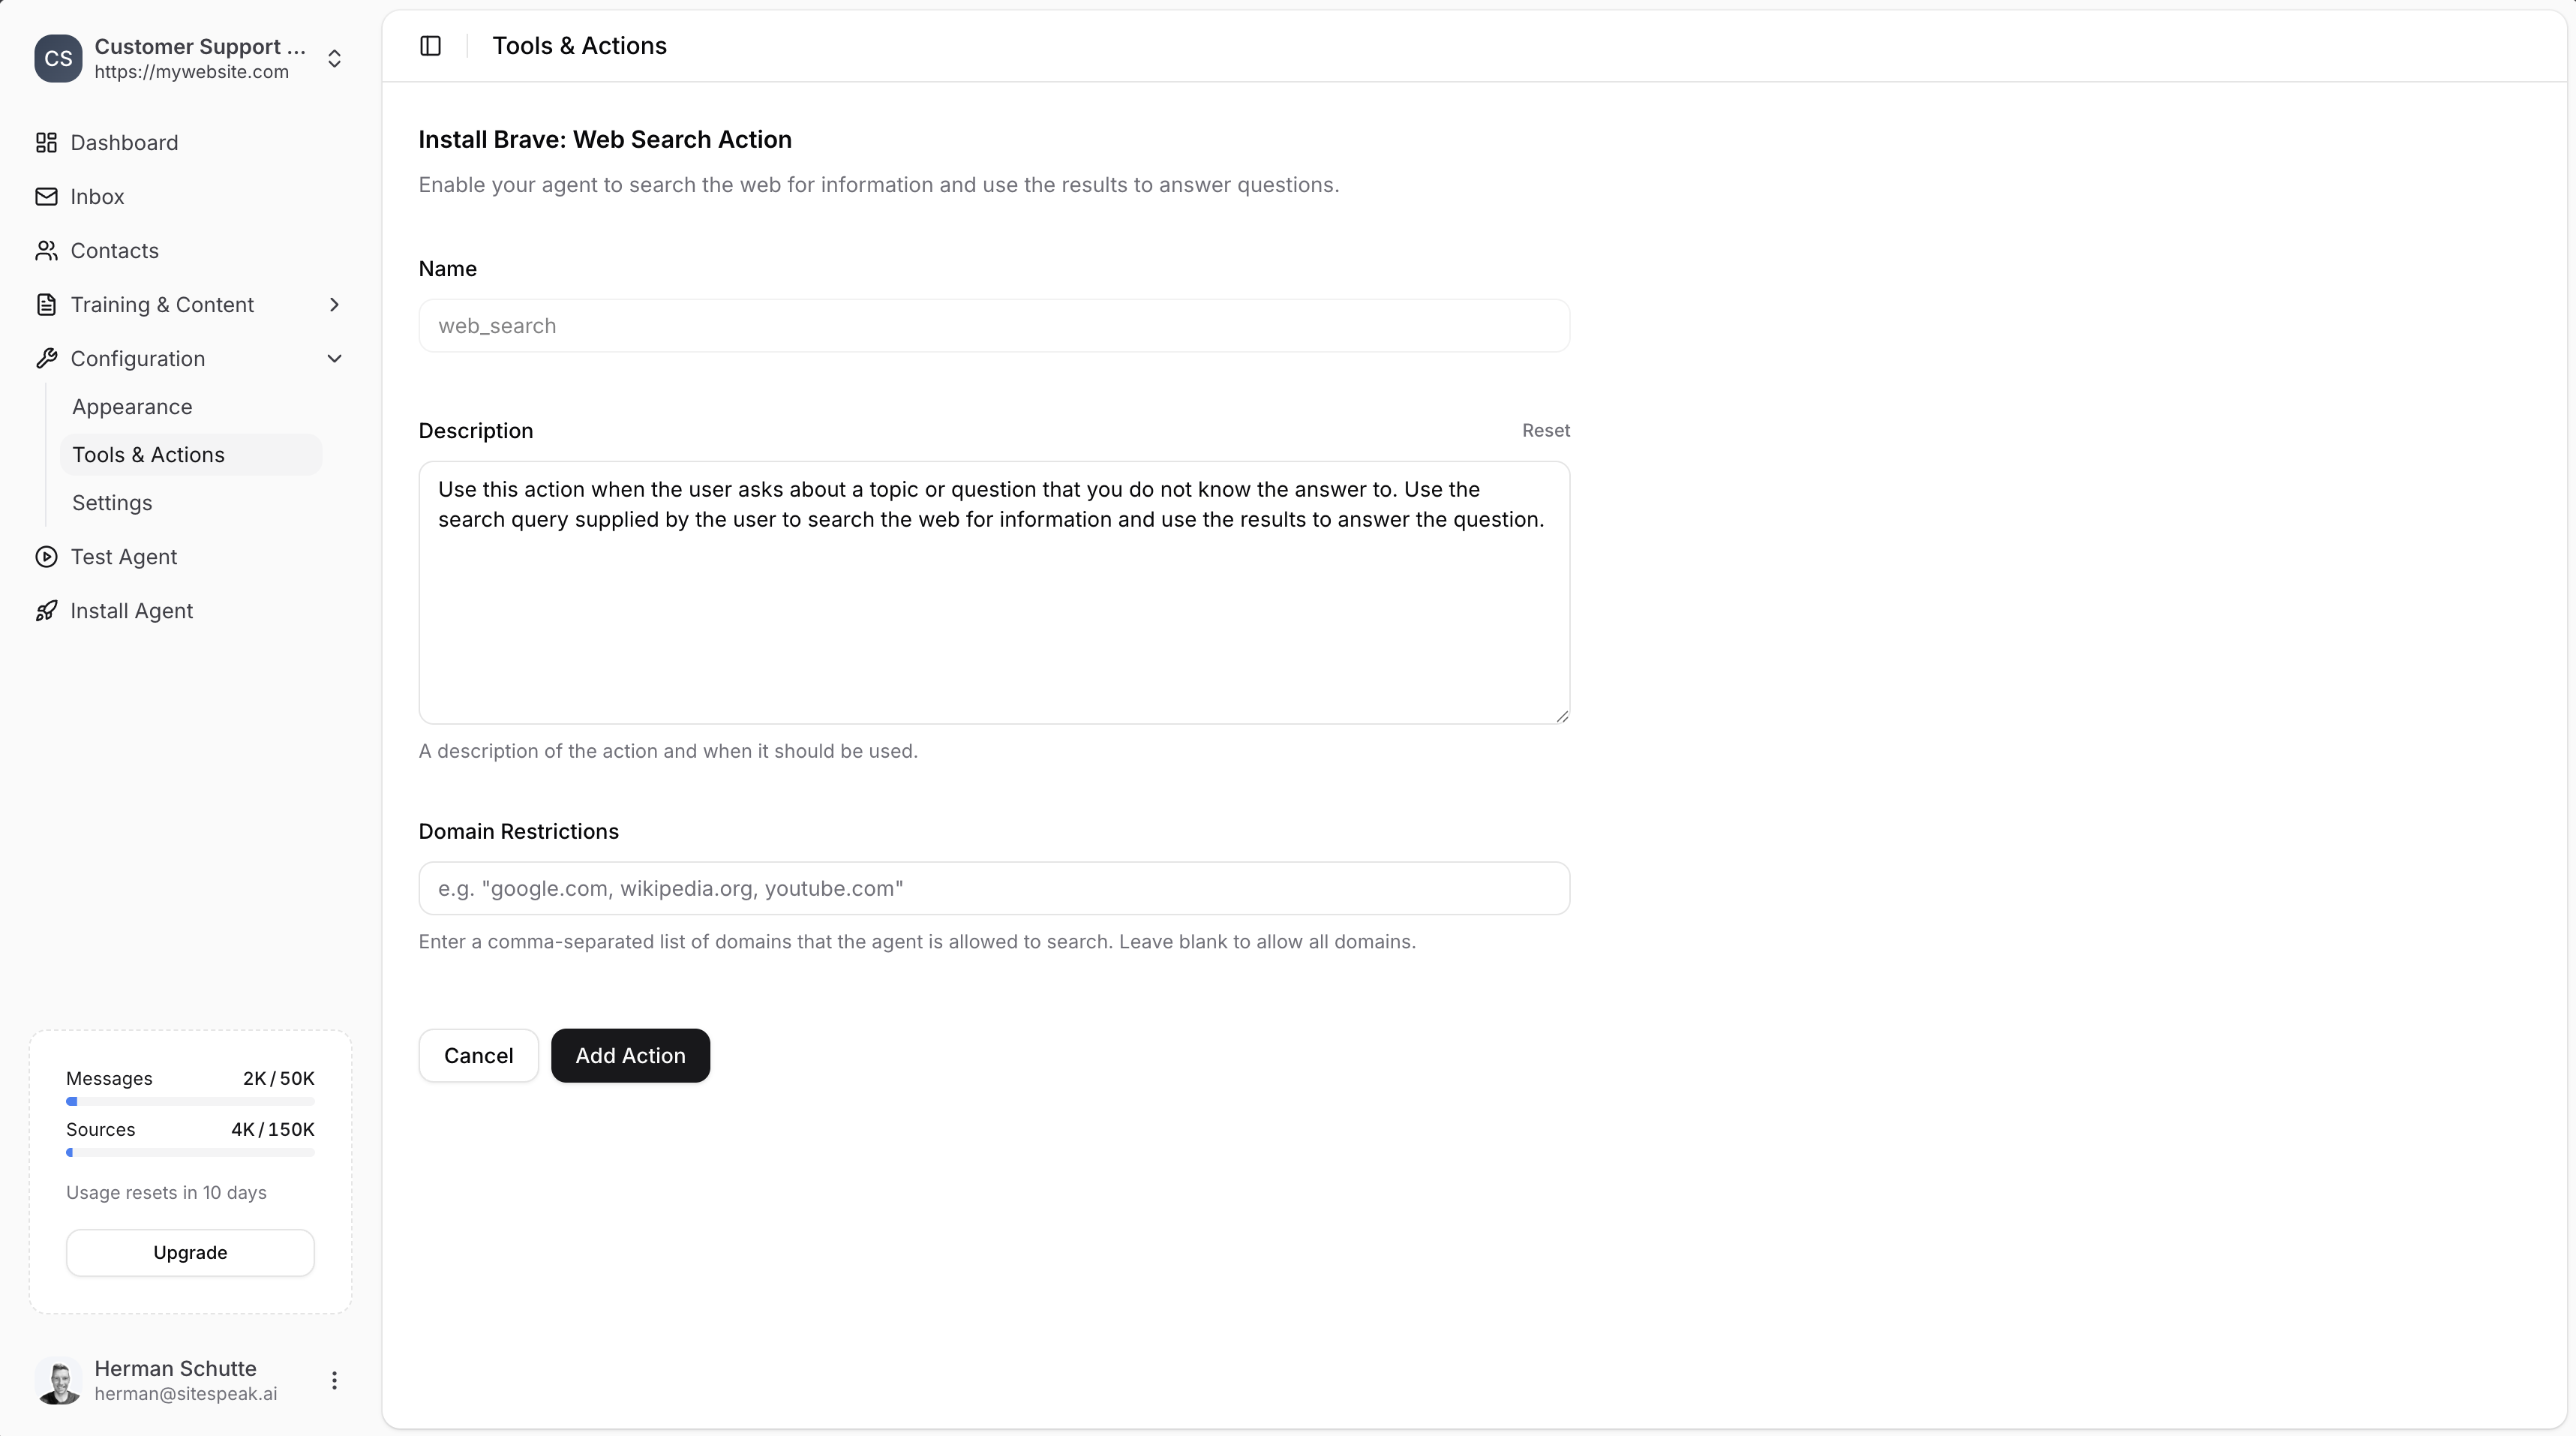Expand the Training & Content section
Viewport: 2576px width, 1436px height.
(335, 305)
